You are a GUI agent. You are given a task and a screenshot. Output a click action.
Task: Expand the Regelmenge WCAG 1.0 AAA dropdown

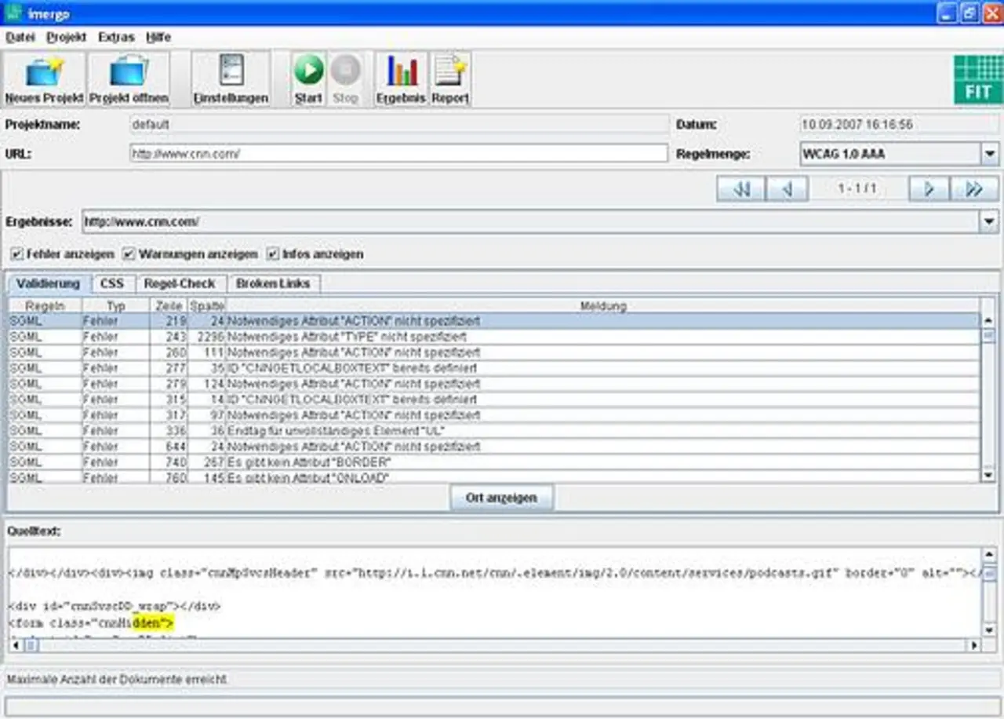pyautogui.click(x=989, y=154)
